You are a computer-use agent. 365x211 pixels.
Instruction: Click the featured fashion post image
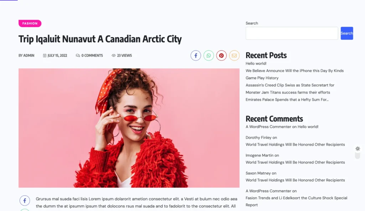tap(129, 128)
